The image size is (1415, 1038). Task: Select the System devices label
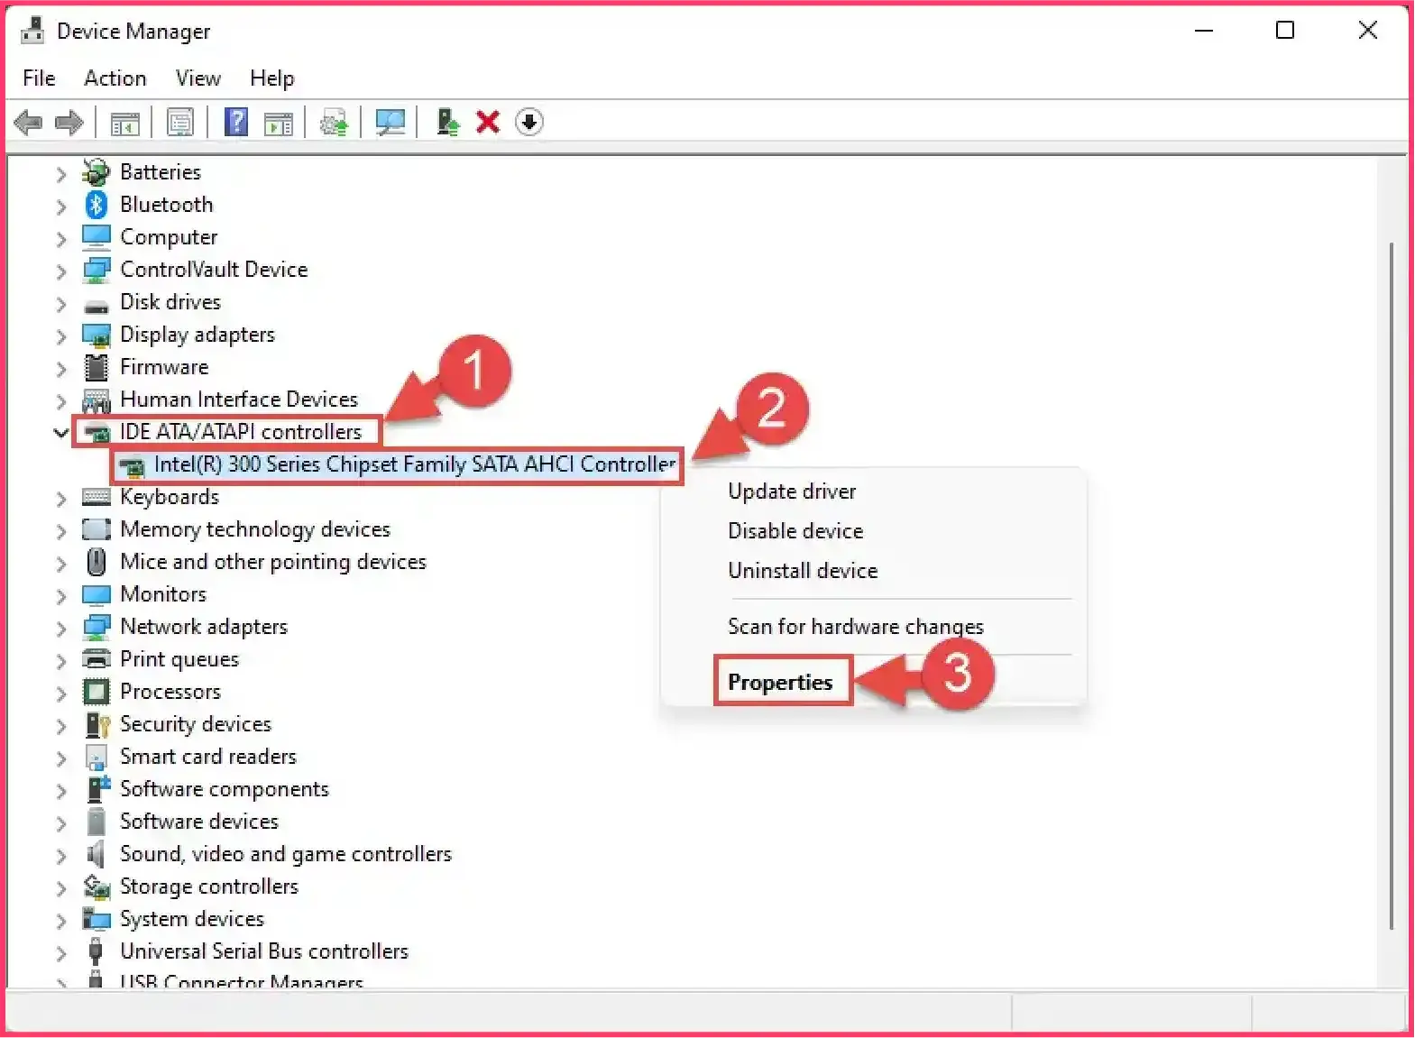coord(192,919)
